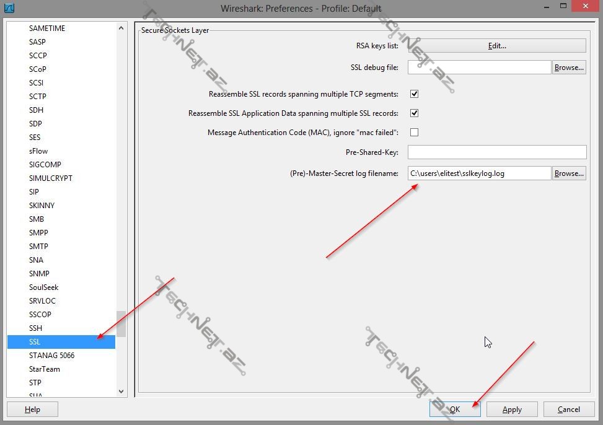Open Help for preferences
The width and height of the screenshot is (603, 425).
coord(32,410)
